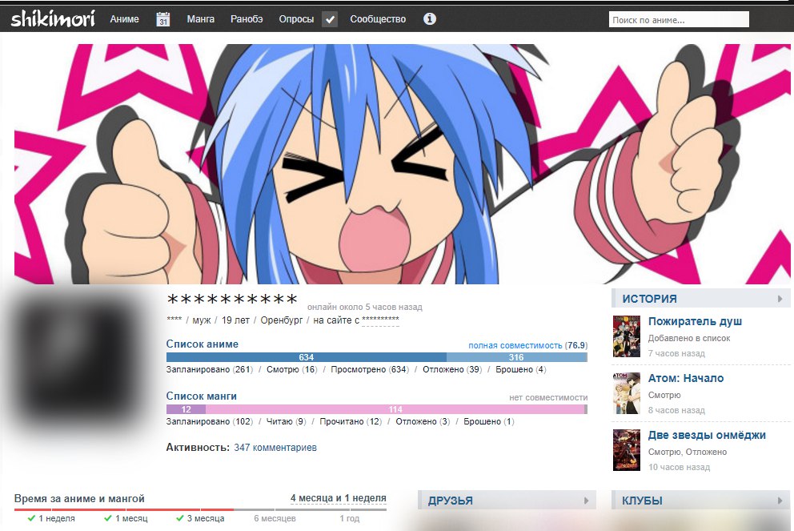Click онлайн около 5 часов назад text
The height and width of the screenshot is (531, 794).
click(x=365, y=307)
